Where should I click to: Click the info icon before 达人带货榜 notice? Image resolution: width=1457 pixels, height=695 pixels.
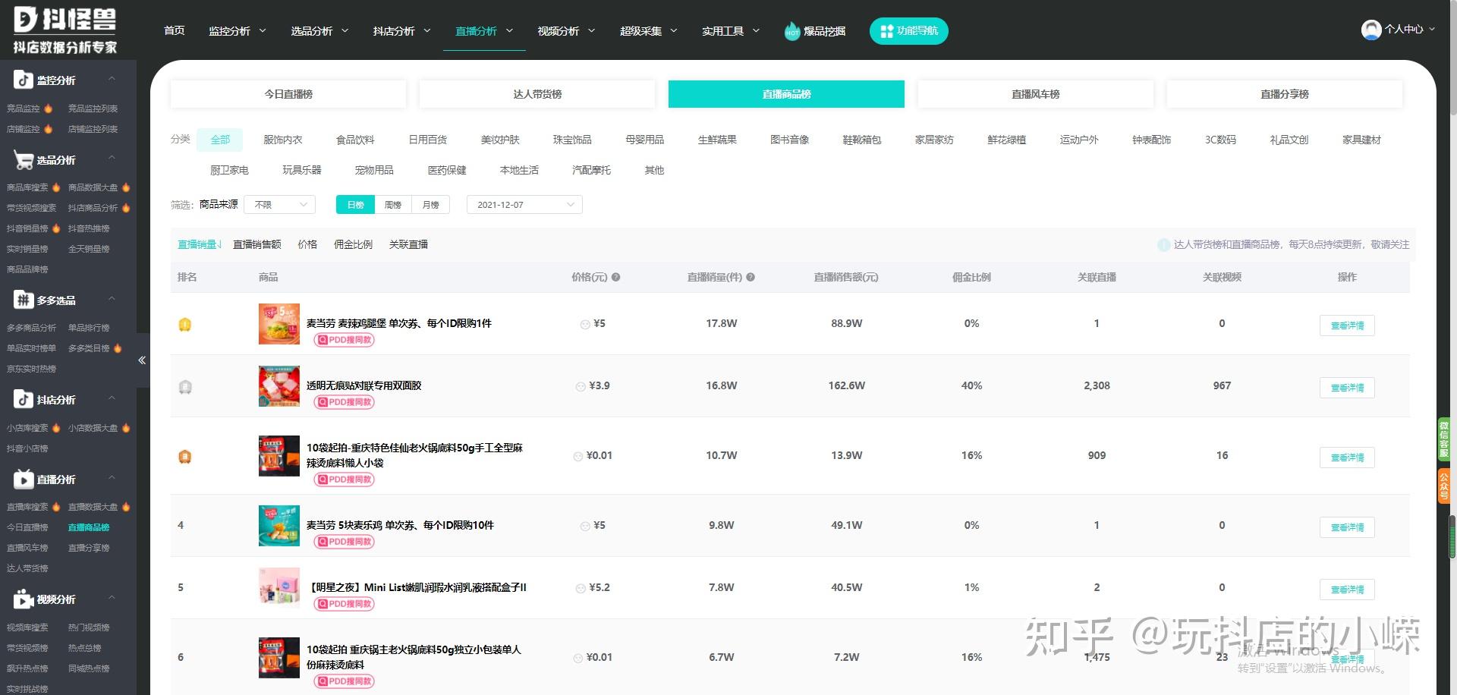1163,244
